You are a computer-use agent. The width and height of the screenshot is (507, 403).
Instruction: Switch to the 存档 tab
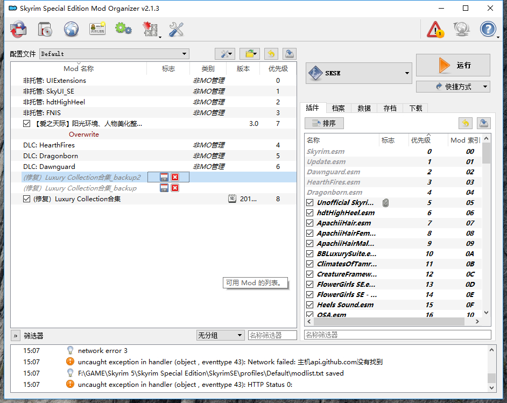390,108
